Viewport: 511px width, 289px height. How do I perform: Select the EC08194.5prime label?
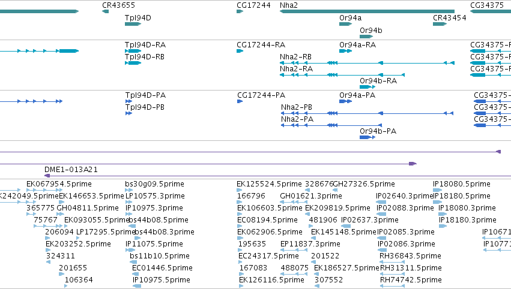[x=267, y=220]
